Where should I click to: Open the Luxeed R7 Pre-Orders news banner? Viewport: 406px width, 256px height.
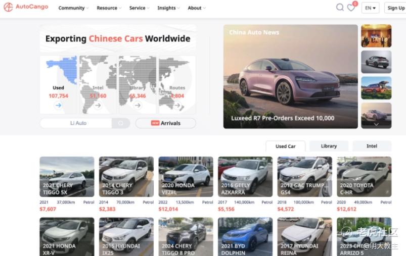pos(291,77)
